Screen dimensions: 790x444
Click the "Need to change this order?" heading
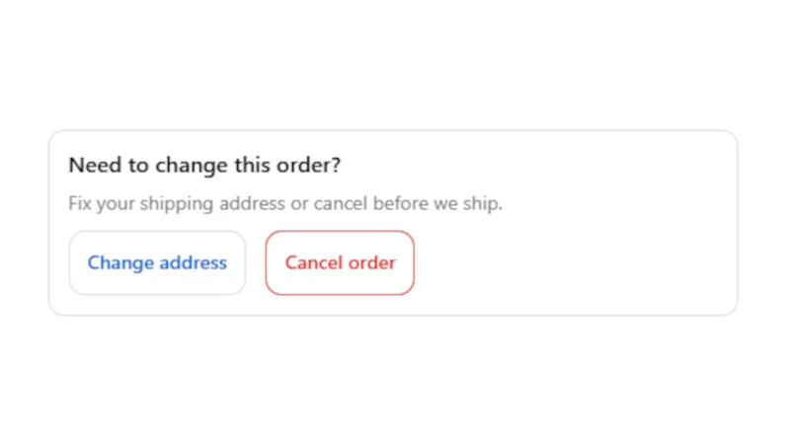click(x=204, y=165)
